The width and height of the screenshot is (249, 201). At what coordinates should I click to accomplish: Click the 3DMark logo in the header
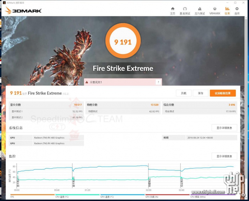click(23, 11)
